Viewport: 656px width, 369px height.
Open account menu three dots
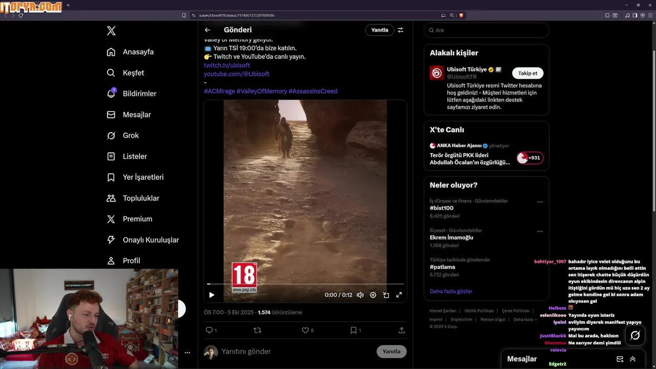click(188, 353)
